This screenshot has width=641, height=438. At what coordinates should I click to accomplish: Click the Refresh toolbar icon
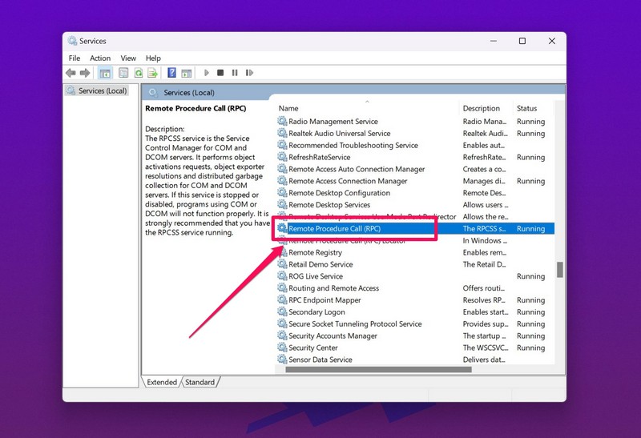coord(138,73)
